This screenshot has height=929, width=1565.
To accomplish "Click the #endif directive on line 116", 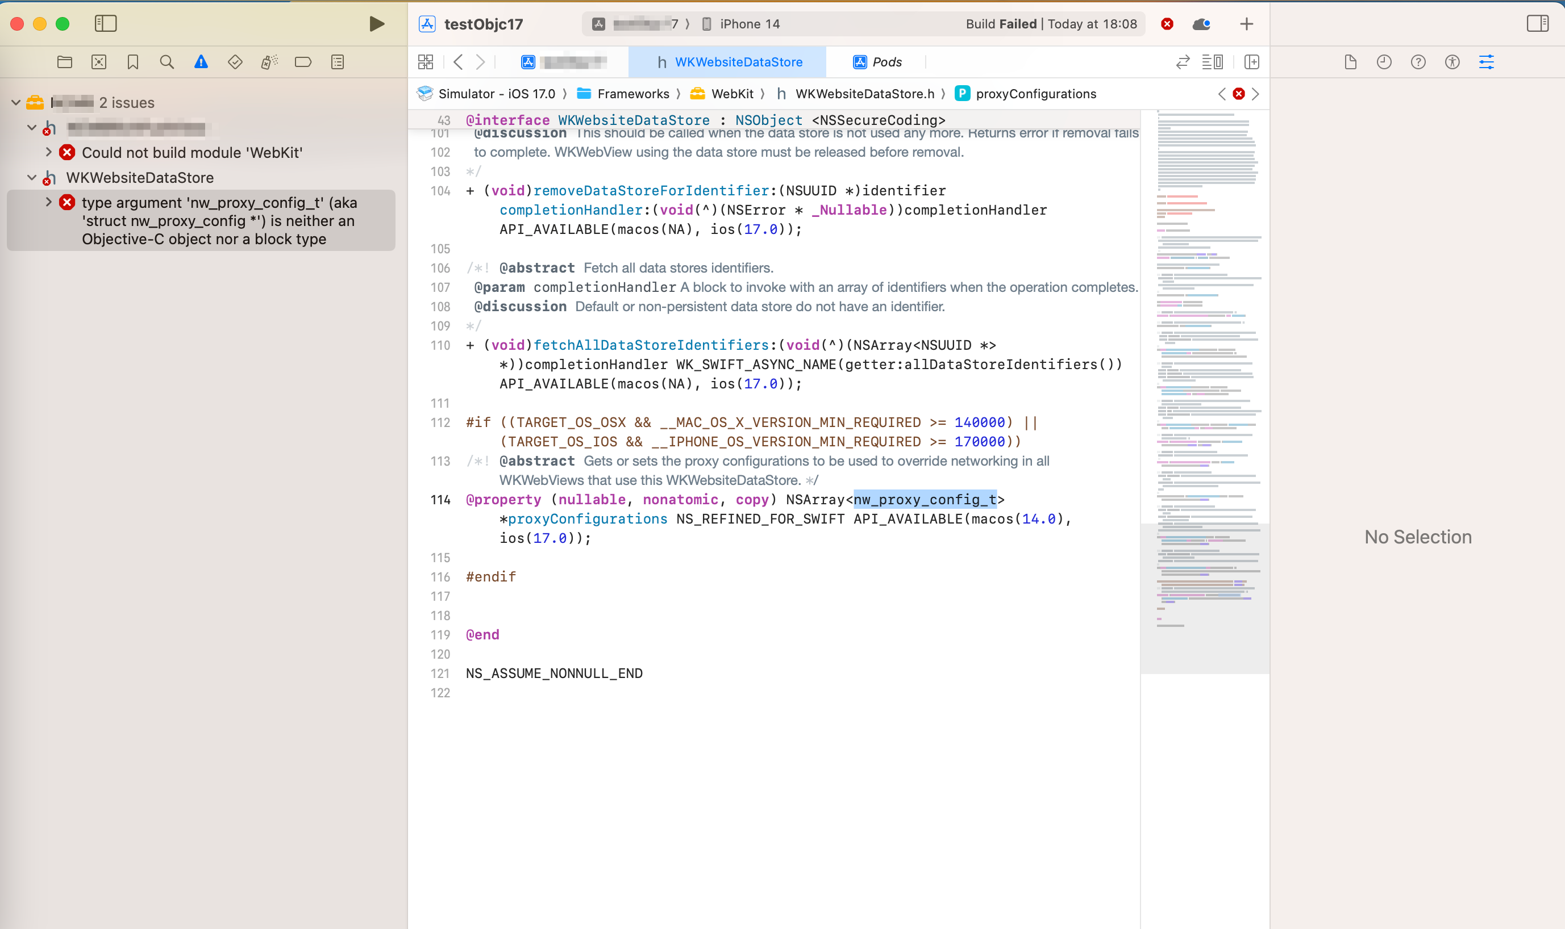I will tap(490, 576).
